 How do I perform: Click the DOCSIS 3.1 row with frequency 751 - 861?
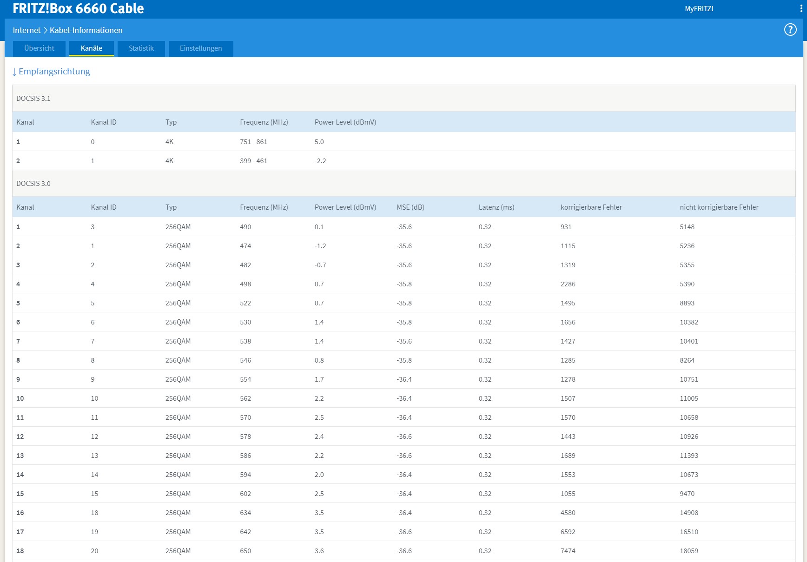[x=403, y=142]
